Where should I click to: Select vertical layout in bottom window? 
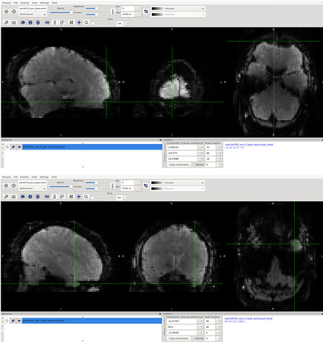pyautogui.click(x=54, y=197)
